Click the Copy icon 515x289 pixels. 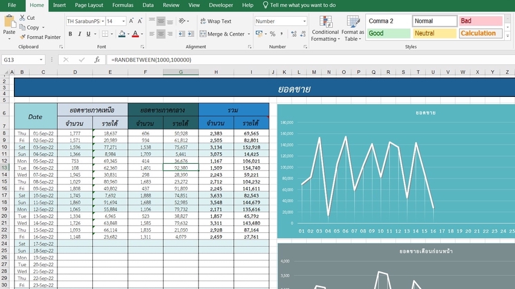pyautogui.click(x=22, y=27)
